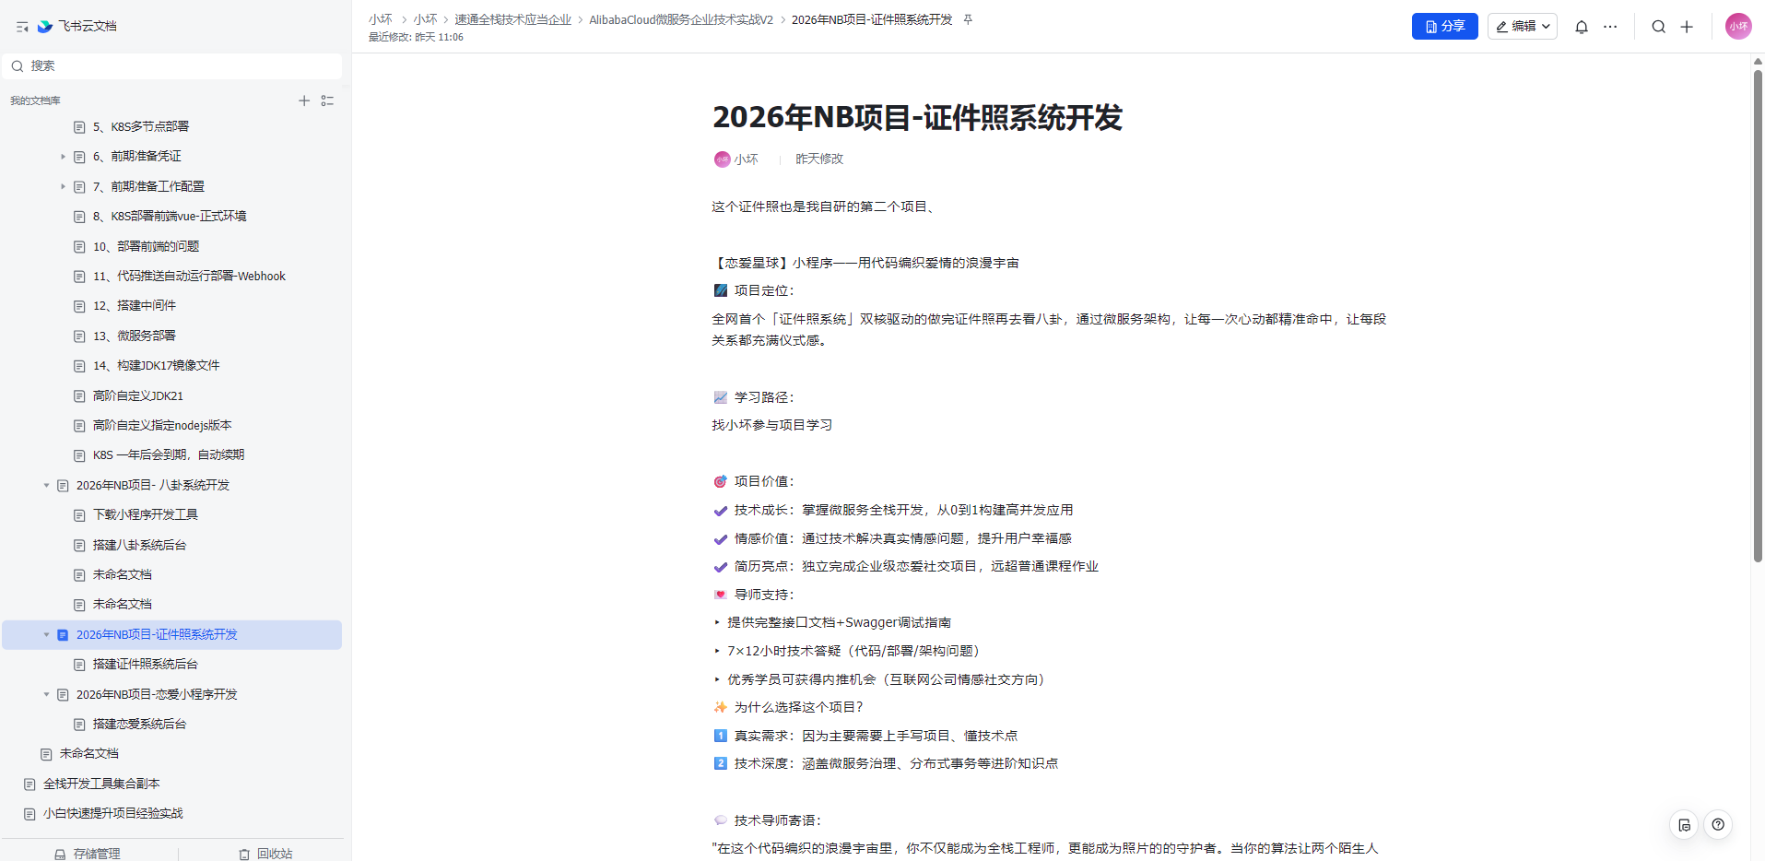Viewport: 1765px width, 861px height.
Task: Collapse the left sidebar via top-left icon
Action: click(x=22, y=27)
